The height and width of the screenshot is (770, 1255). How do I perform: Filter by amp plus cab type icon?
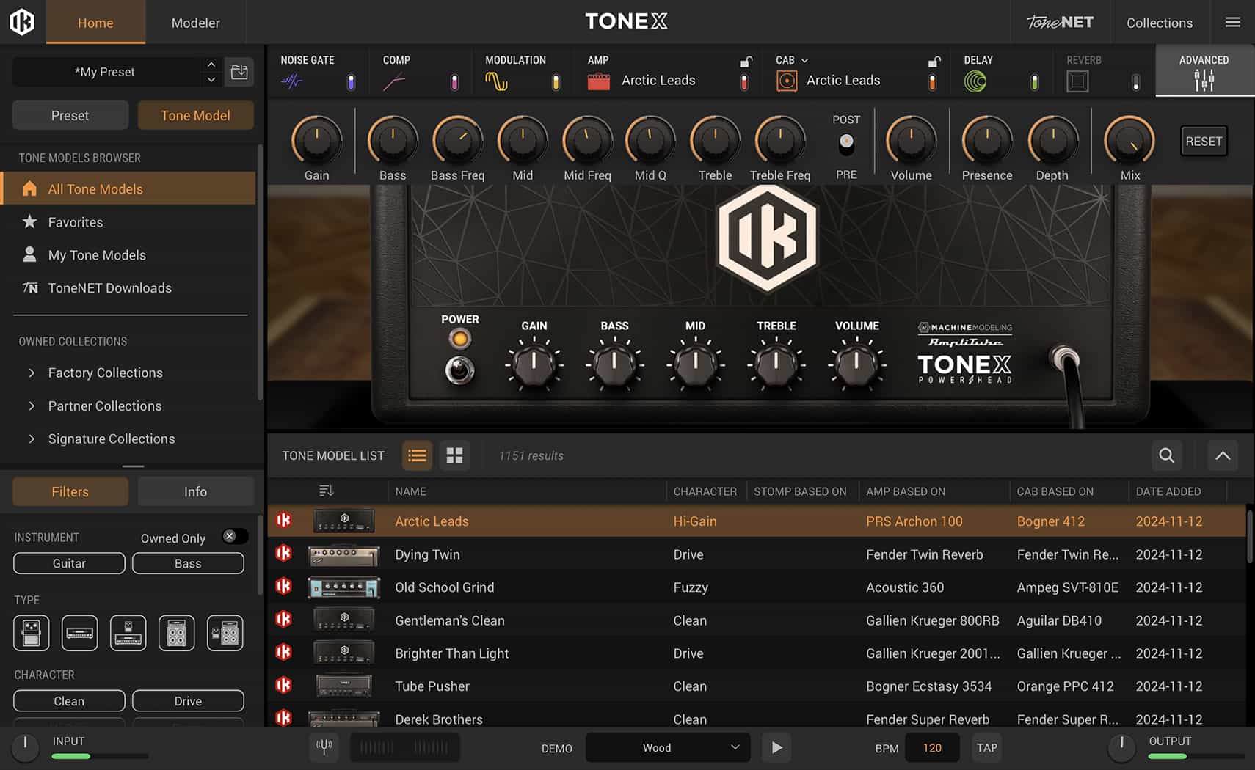tap(225, 633)
